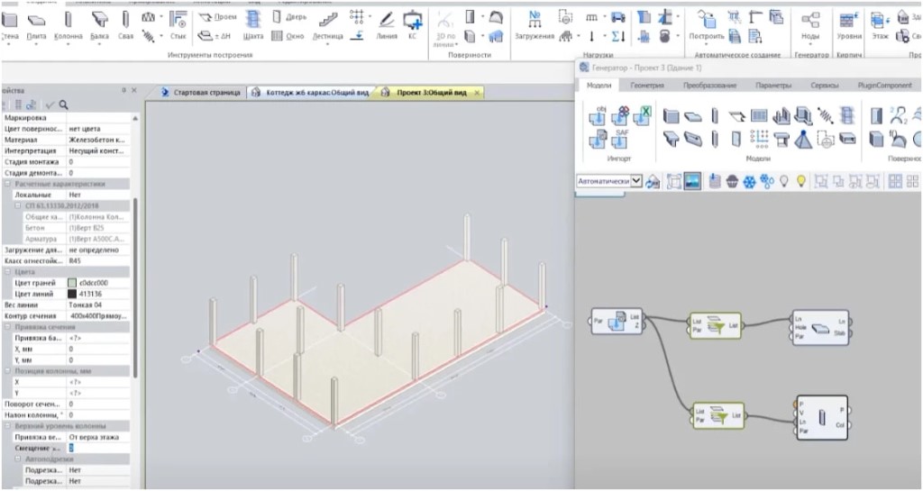Click the Цвет линий black swatch
The width and height of the screenshot is (923, 491).
(x=72, y=294)
